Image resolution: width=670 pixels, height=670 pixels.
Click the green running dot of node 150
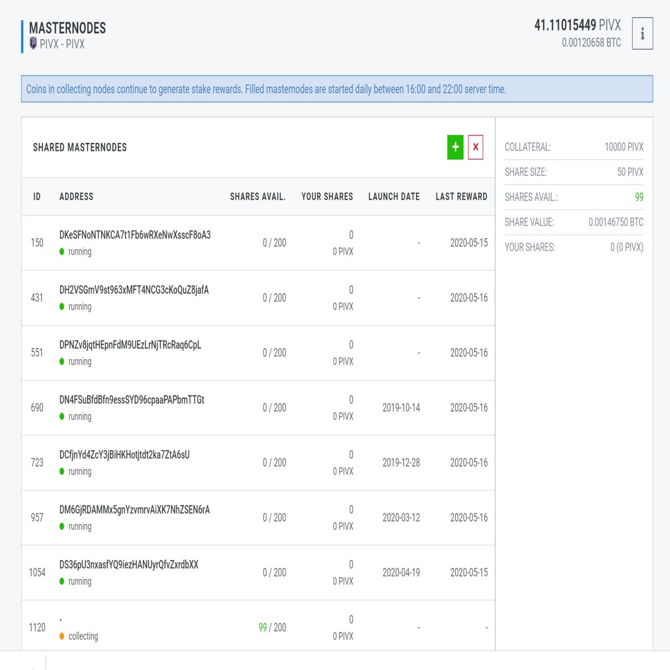[62, 251]
